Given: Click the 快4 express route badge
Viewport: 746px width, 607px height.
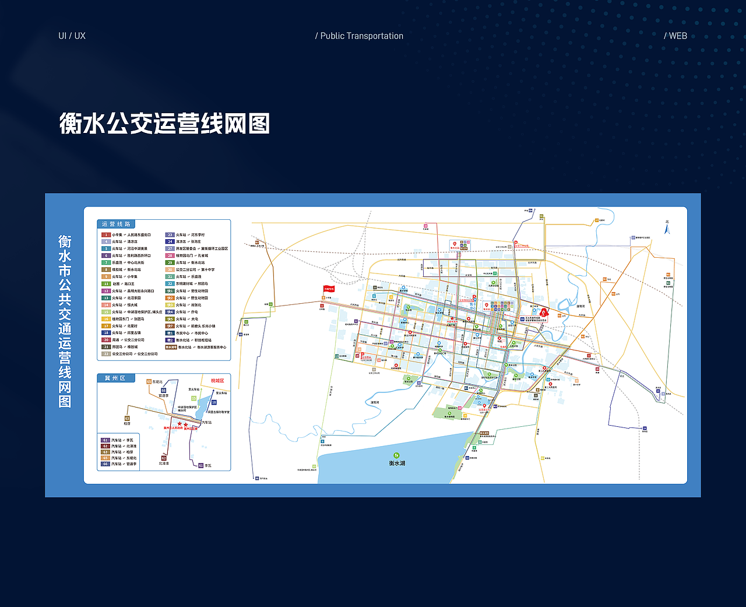Looking at the screenshot, I should tap(170, 312).
